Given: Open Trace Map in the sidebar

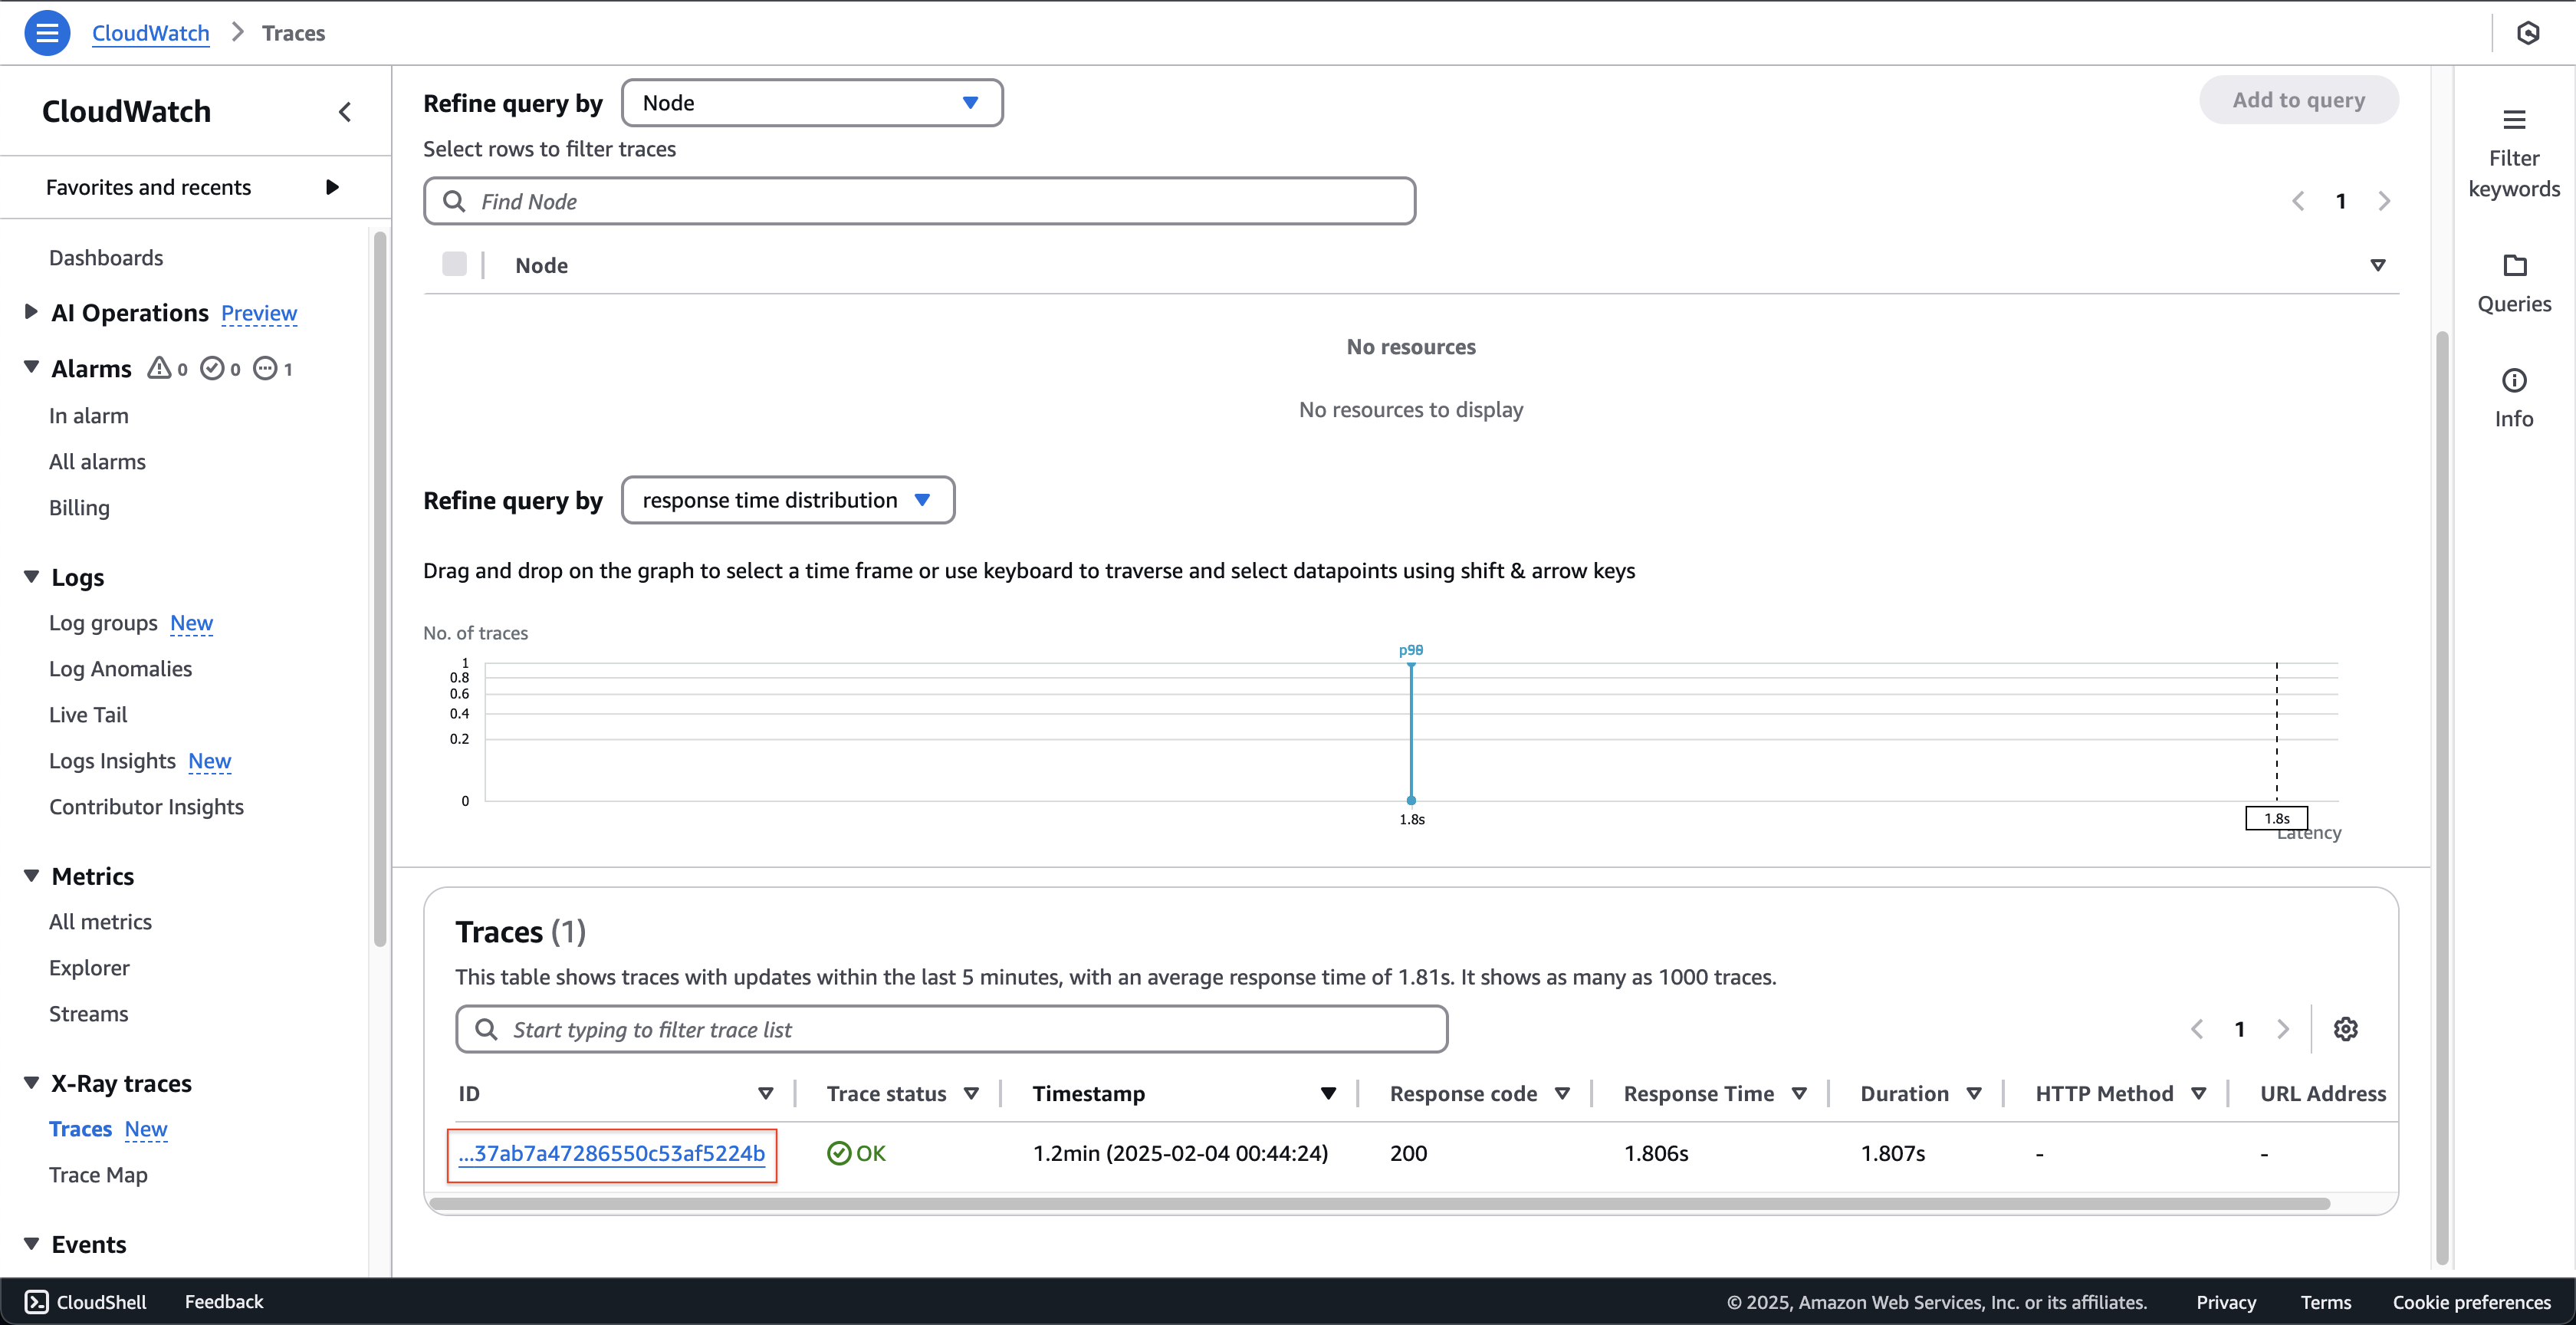Looking at the screenshot, I should click(98, 1175).
